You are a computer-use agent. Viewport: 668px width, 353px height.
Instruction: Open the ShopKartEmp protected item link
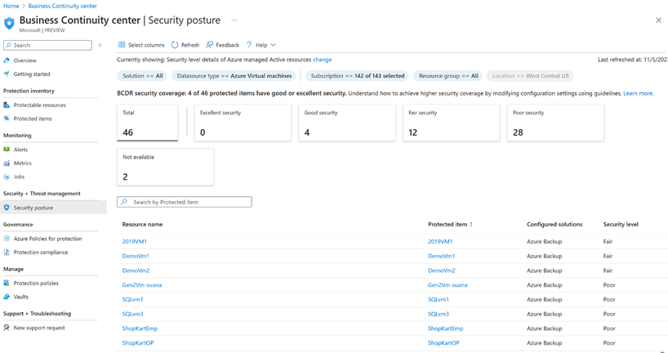[445, 328]
